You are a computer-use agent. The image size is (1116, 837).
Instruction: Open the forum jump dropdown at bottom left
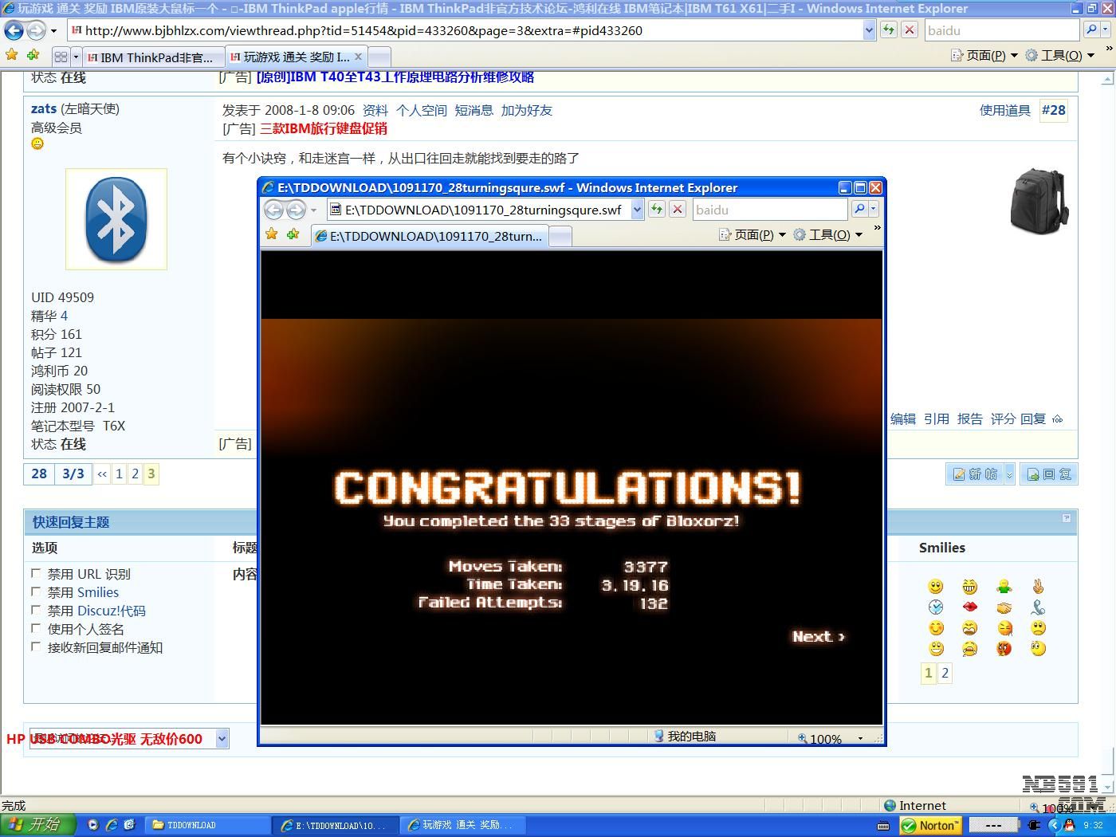222,738
